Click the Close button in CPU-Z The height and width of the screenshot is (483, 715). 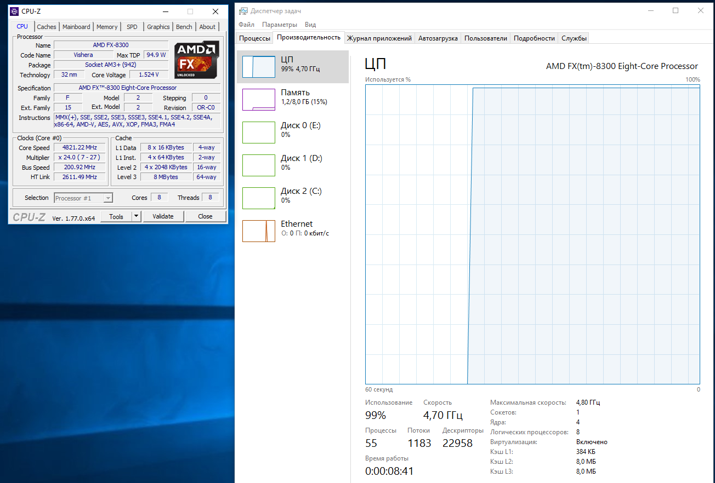click(205, 216)
